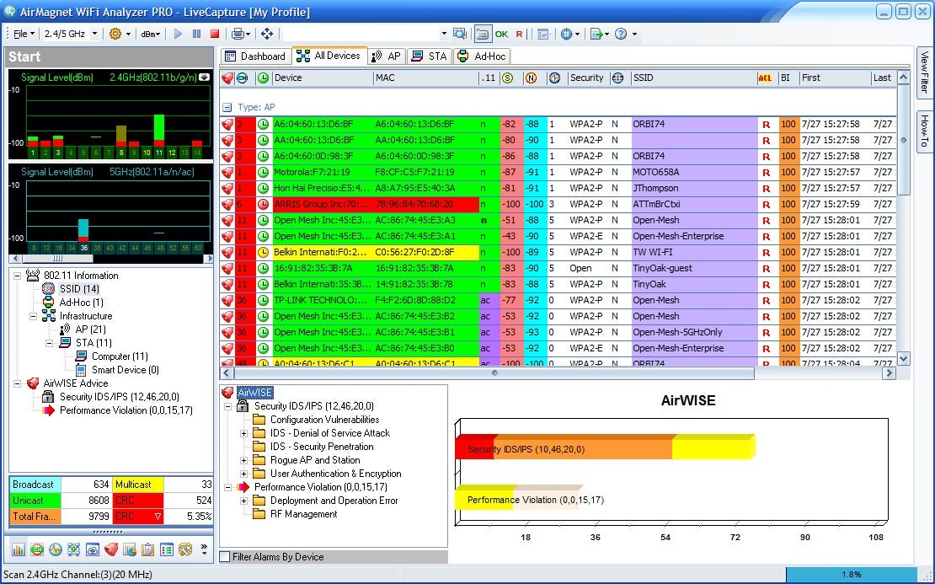Pause the live capture

click(x=196, y=34)
